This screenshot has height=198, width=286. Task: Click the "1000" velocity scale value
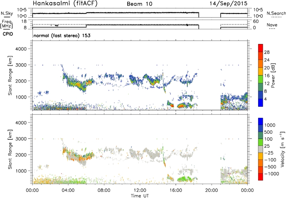(270, 125)
